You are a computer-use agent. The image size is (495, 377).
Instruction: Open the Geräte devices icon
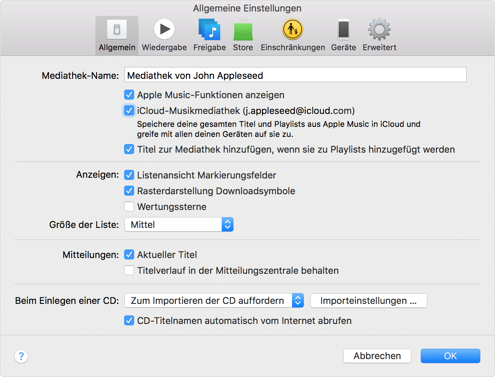click(343, 29)
